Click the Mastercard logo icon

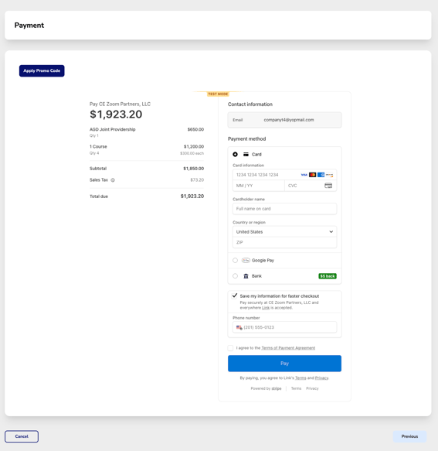click(x=313, y=175)
